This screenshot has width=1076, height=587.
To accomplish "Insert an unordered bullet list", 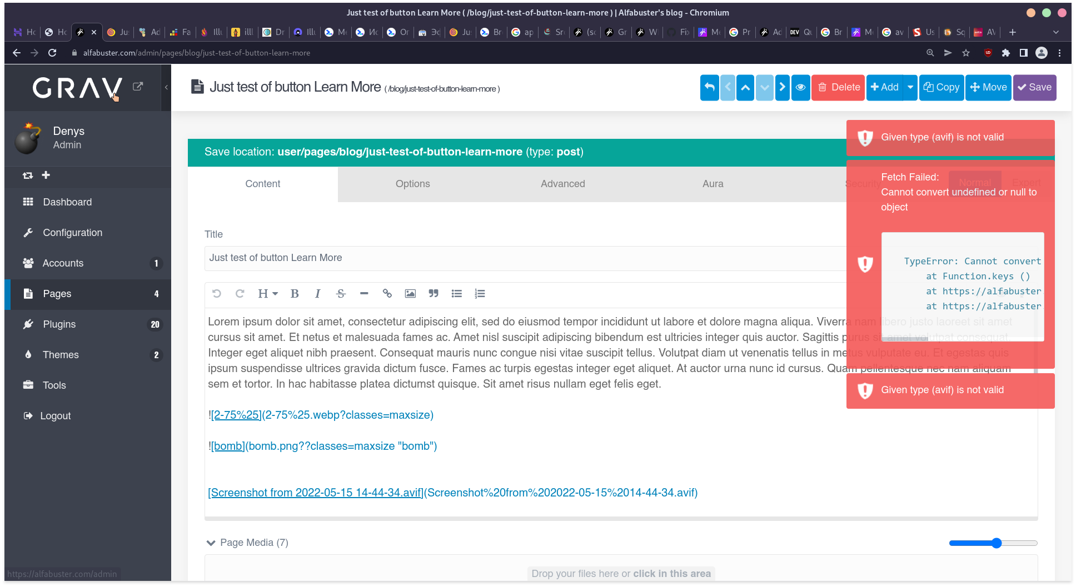I will pyautogui.click(x=457, y=294).
